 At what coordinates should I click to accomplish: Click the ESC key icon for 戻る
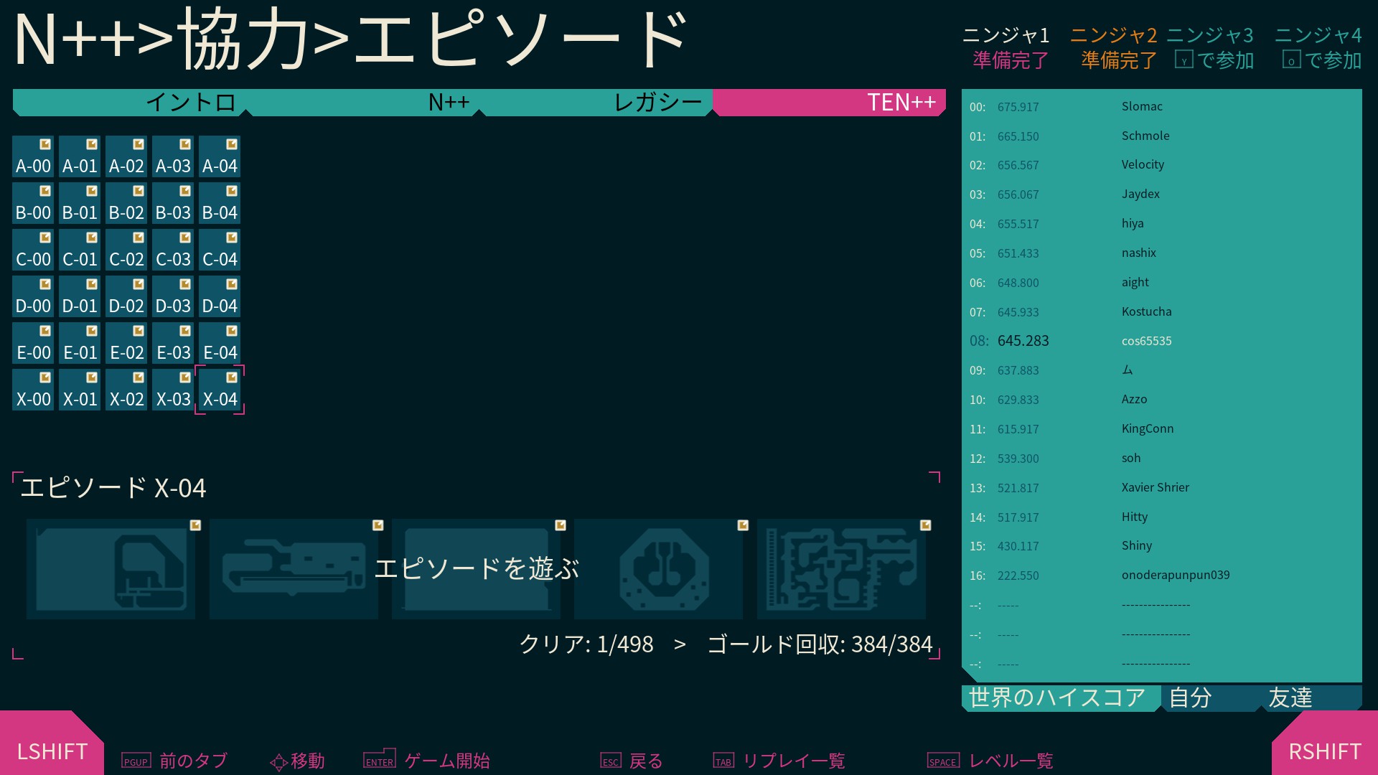[x=610, y=761]
